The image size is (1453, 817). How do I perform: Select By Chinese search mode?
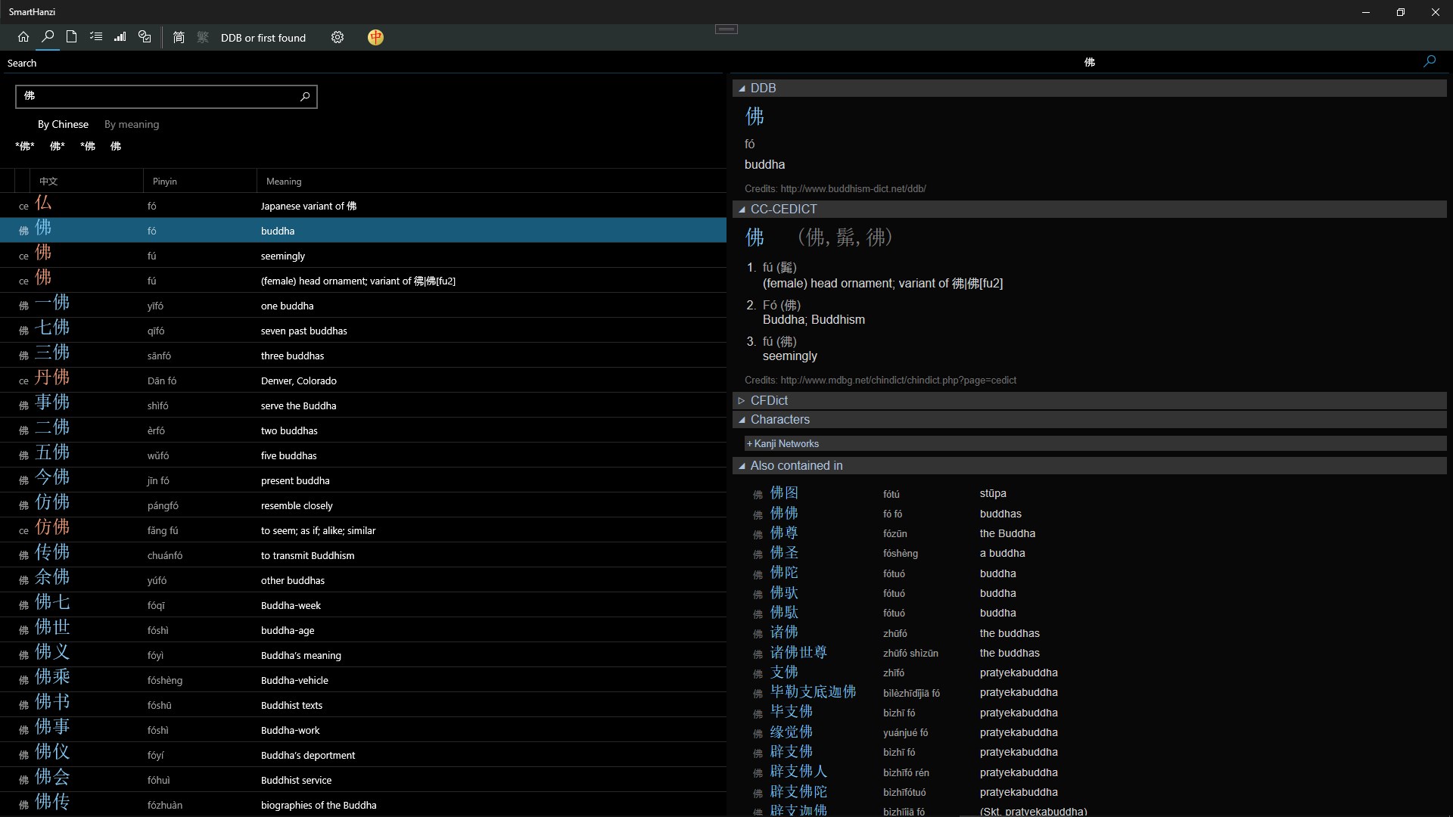pos(63,124)
